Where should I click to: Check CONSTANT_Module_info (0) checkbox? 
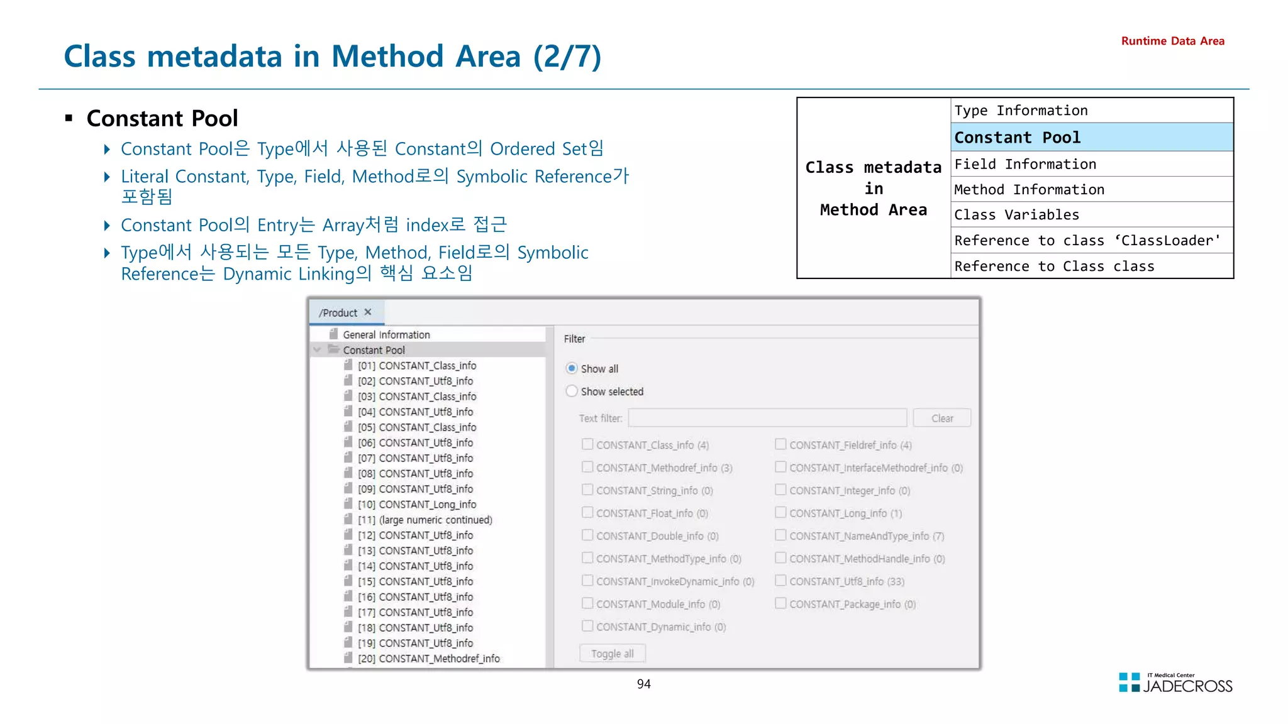tap(587, 603)
